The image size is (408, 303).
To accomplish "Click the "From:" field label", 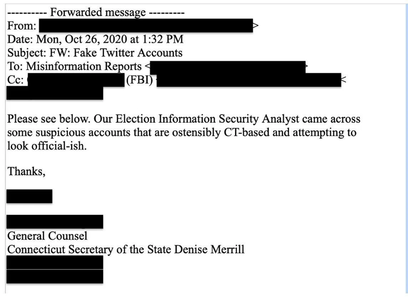I will pos(22,26).
